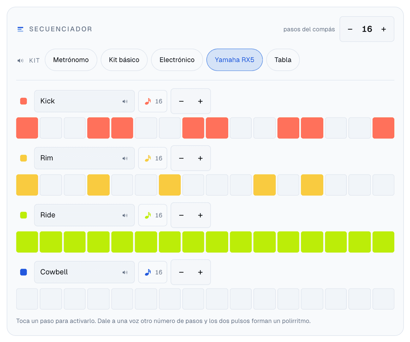Click the speaker icon in Rim voice field

125,158
